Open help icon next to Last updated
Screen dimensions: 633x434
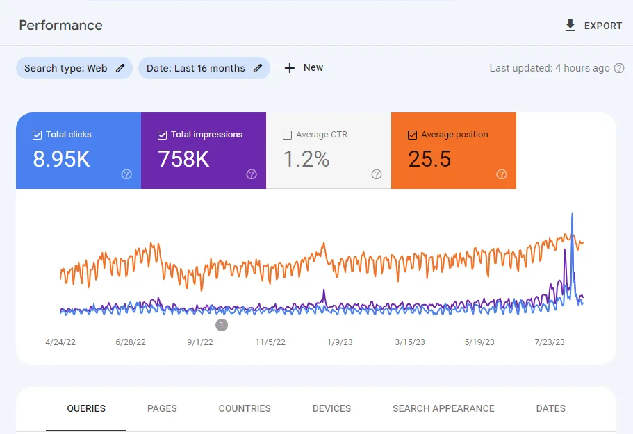tap(619, 68)
